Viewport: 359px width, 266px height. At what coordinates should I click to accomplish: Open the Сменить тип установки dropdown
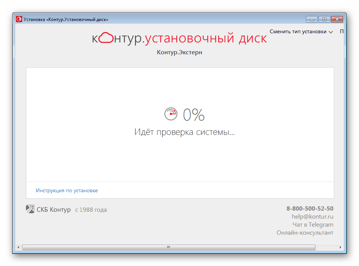[x=301, y=32]
